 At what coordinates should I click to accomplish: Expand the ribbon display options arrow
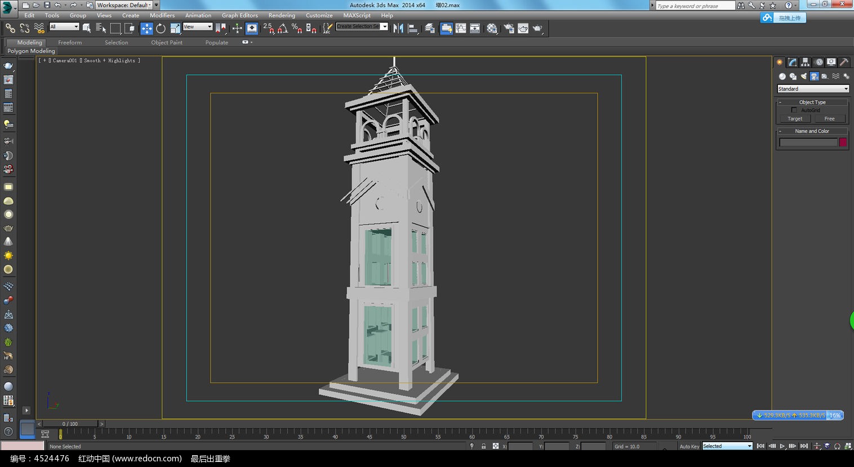click(x=247, y=42)
